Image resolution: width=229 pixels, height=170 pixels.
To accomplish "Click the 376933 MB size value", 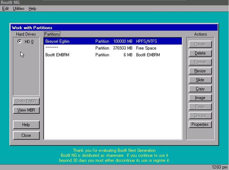I will [x=123, y=48].
